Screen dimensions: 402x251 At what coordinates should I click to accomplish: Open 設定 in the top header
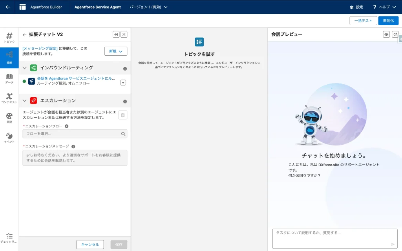pos(356,7)
